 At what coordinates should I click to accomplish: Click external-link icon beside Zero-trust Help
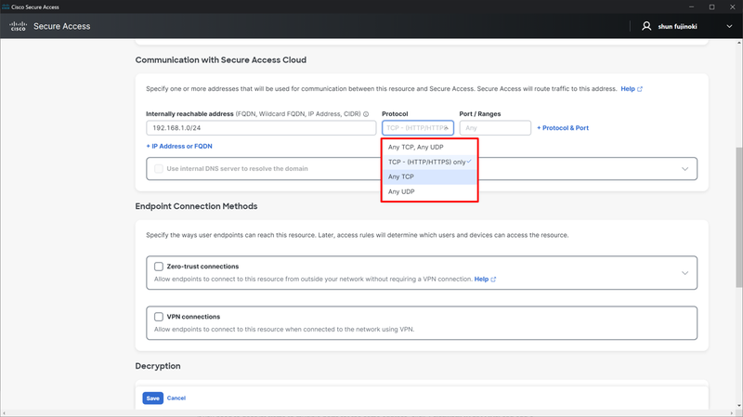(x=493, y=280)
